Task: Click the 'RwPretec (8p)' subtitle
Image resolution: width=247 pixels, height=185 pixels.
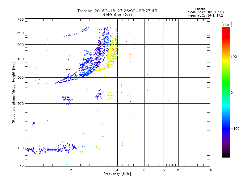Action: coord(117,15)
